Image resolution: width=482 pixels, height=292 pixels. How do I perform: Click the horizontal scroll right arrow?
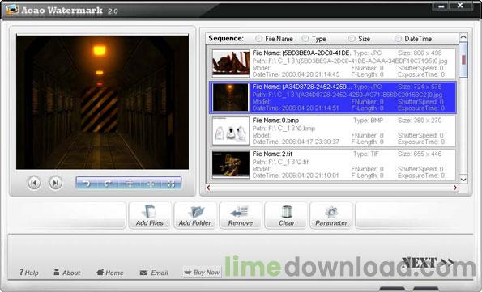(455, 188)
